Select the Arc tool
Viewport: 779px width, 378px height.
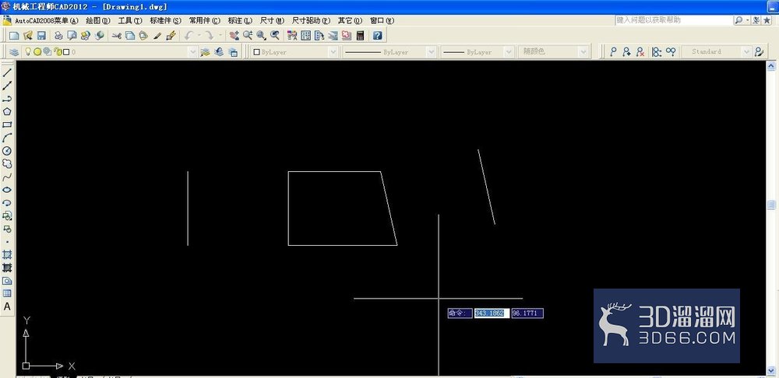7,138
